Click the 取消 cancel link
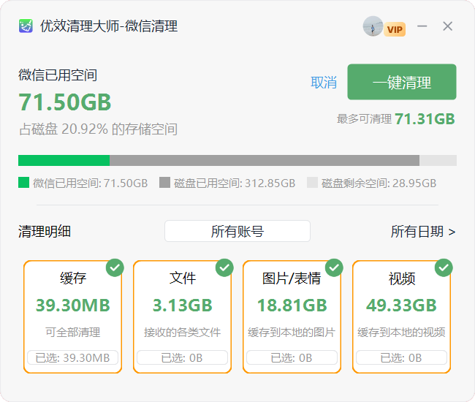 coord(324,83)
